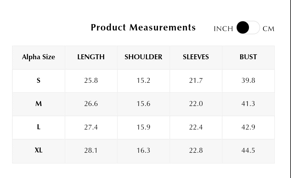Select the XL size row label
The height and width of the screenshot is (178, 291).
click(39, 150)
